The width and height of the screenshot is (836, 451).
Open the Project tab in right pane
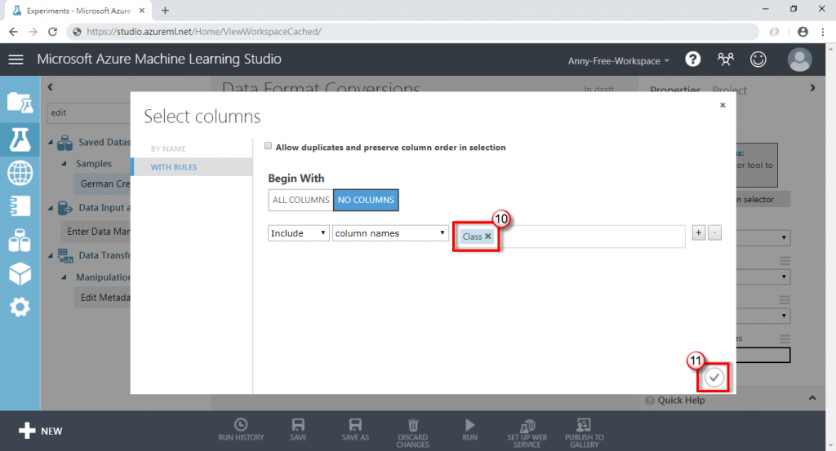(729, 90)
